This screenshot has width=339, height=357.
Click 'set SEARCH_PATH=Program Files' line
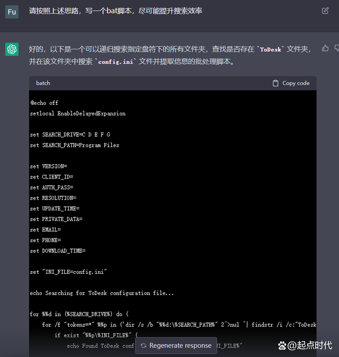click(75, 145)
